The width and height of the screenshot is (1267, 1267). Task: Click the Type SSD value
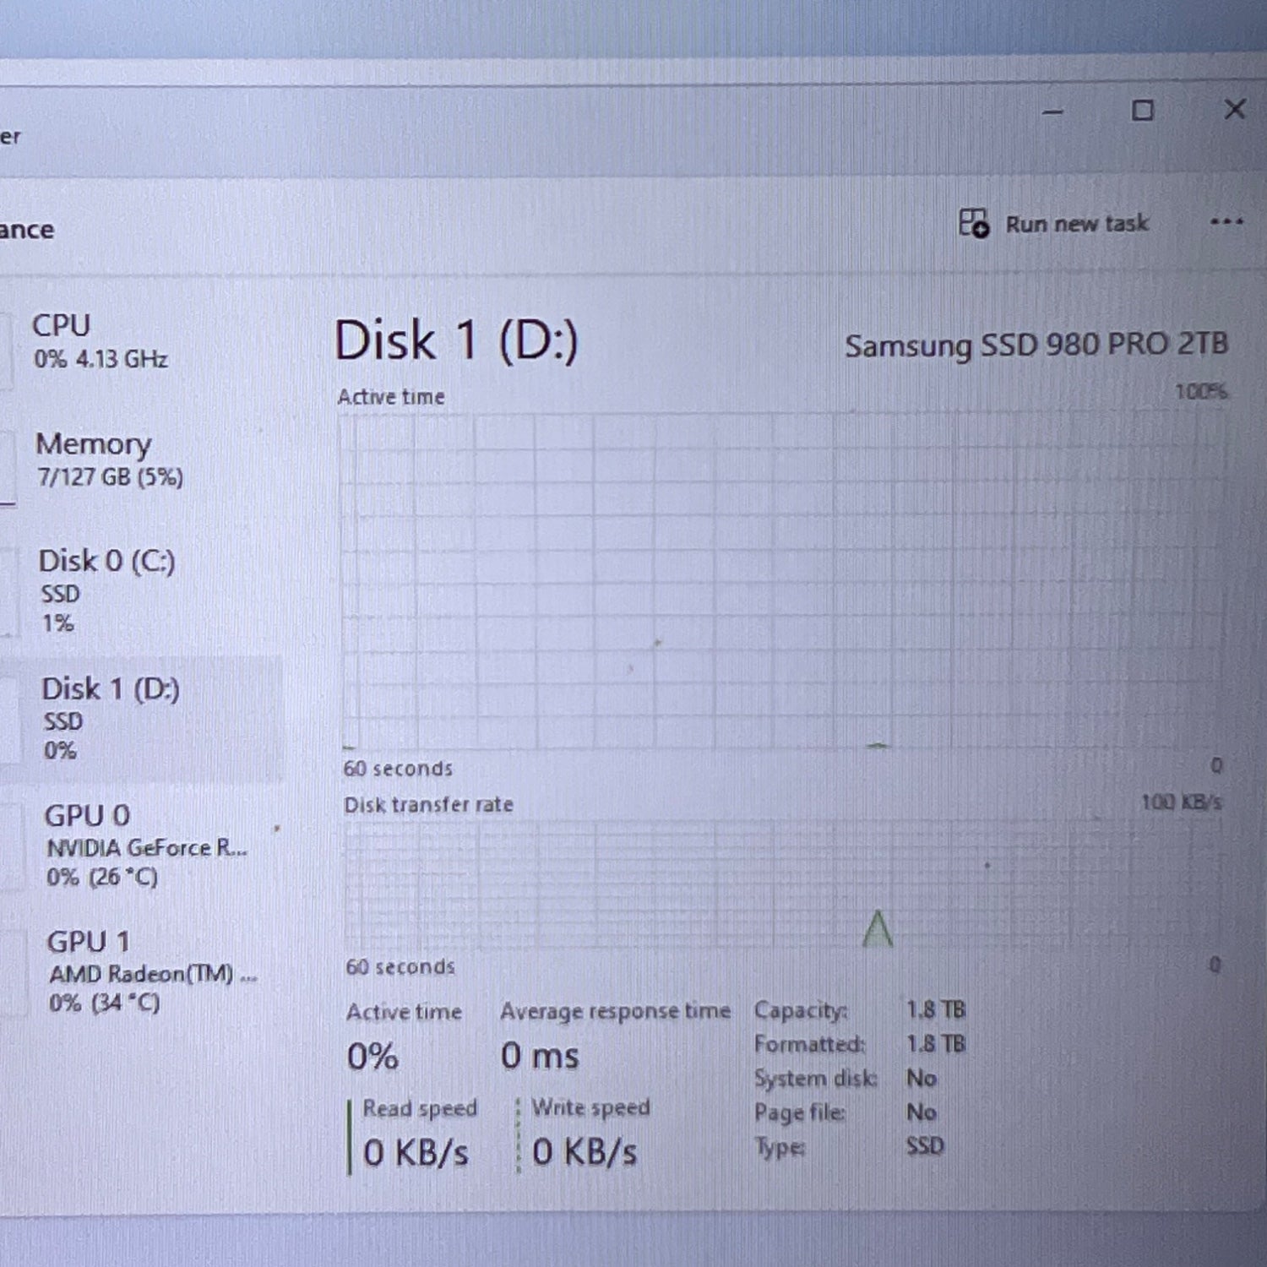point(925,1146)
